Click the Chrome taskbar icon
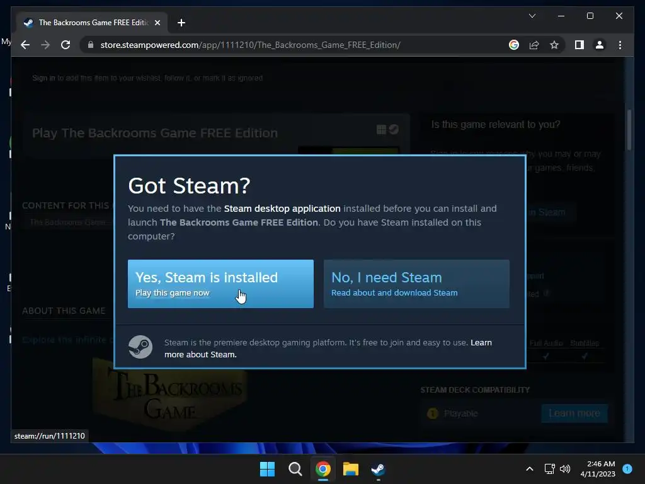This screenshot has width=645, height=484. (x=323, y=469)
